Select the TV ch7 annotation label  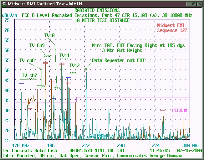[x=29, y=75]
